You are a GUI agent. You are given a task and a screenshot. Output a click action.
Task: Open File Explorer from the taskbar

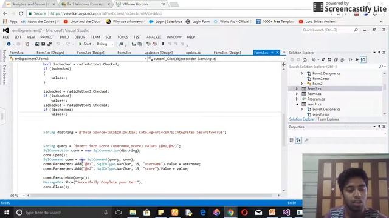133,213
